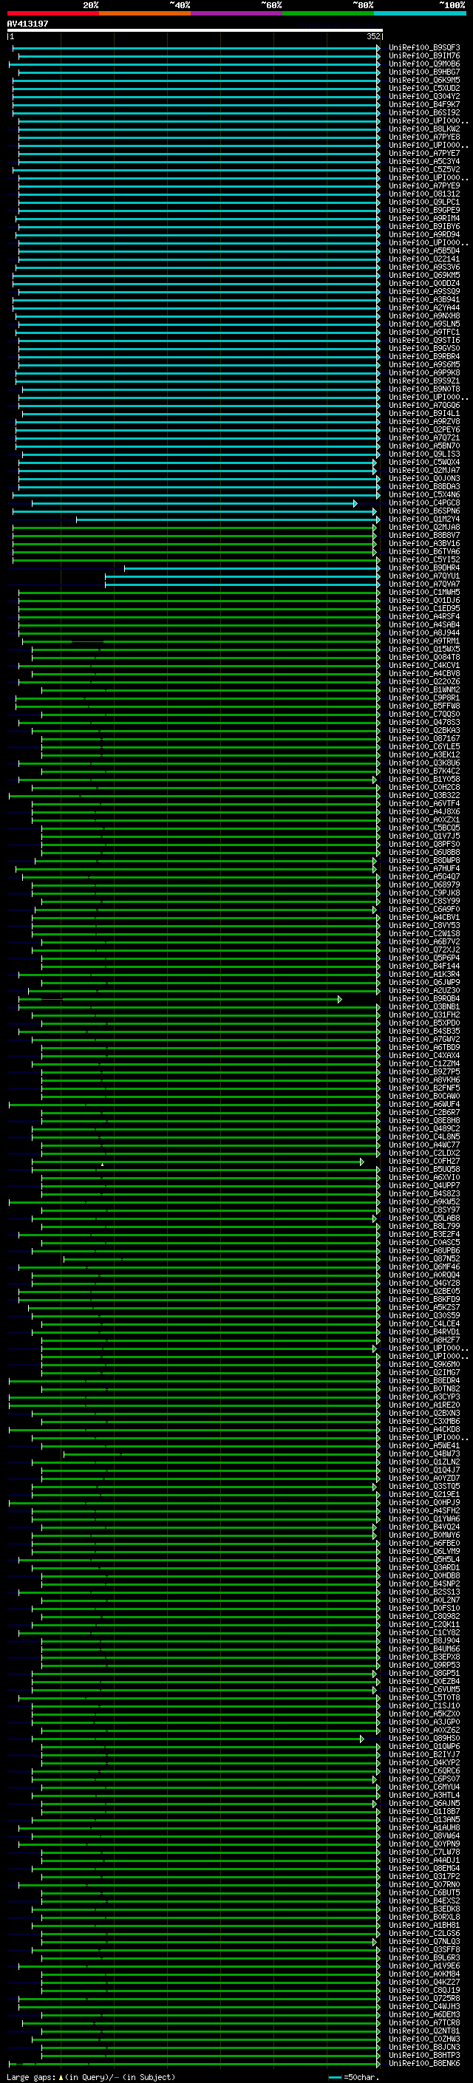The height and width of the screenshot is (2083, 473).
Task: Select label UniRef100_Q7NLQ3
Action: coord(424,1941)
